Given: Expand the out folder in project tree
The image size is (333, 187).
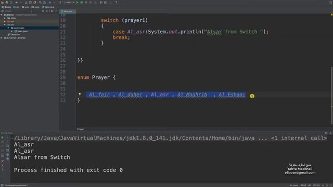Looking at the screenshot, I should tap(5, 21).
